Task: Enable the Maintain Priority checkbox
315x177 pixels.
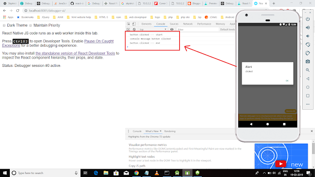Action: click(x=31, y=25)
